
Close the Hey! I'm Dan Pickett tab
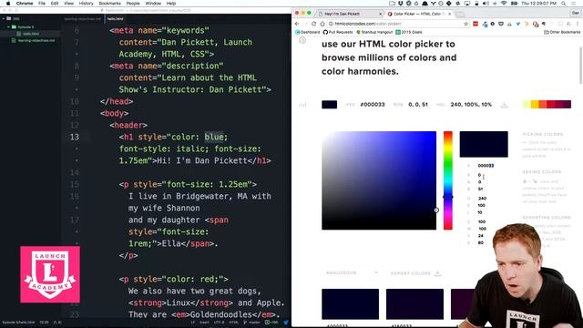click(380, 14)
